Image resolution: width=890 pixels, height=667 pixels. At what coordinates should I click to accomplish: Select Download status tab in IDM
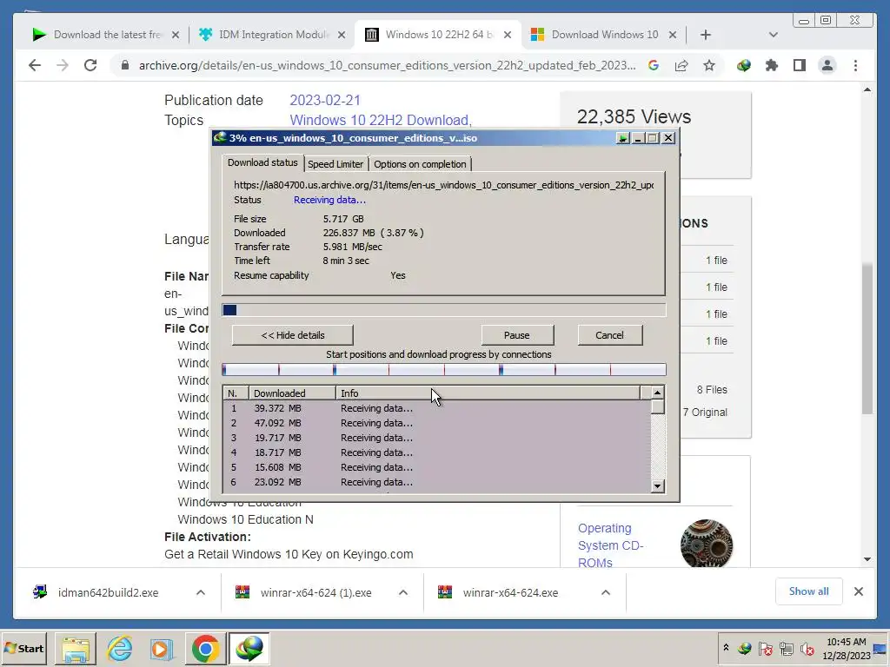click(262, 162)
